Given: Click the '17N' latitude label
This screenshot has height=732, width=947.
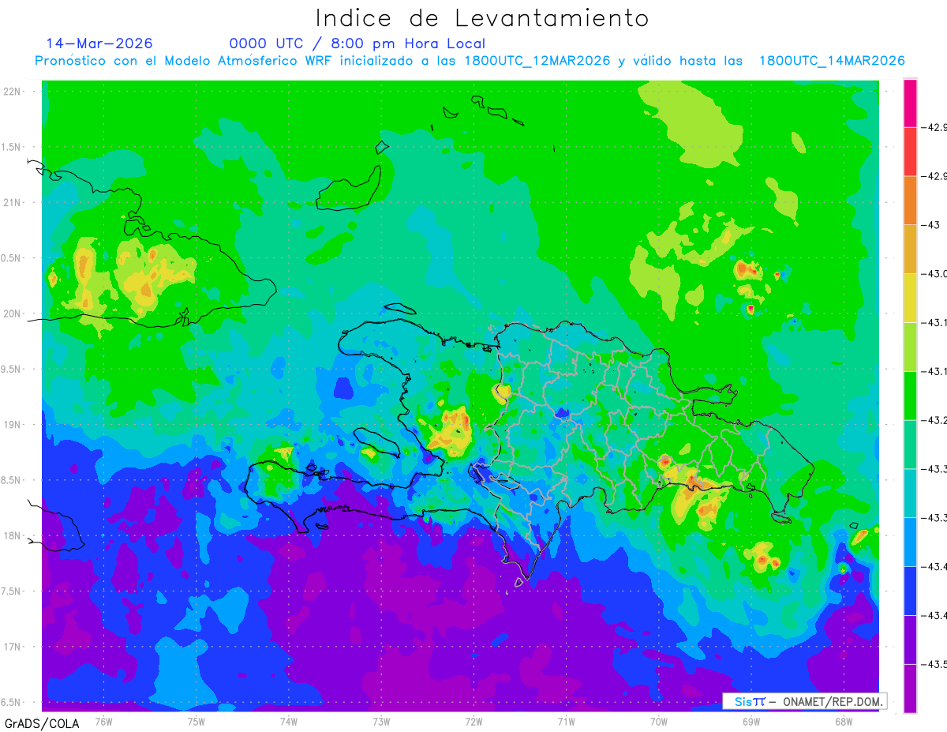Looking at the screenshot, I should tap(13, 647).
